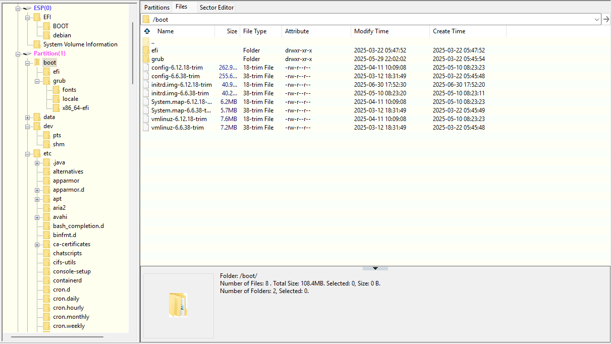The height and width of the screenshot is (344, 612).
Task: Click folder icon of System Volume Information
Action: [x=37, y=44]
